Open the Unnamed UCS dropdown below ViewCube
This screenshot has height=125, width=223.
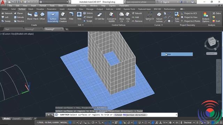coord(212,53)
